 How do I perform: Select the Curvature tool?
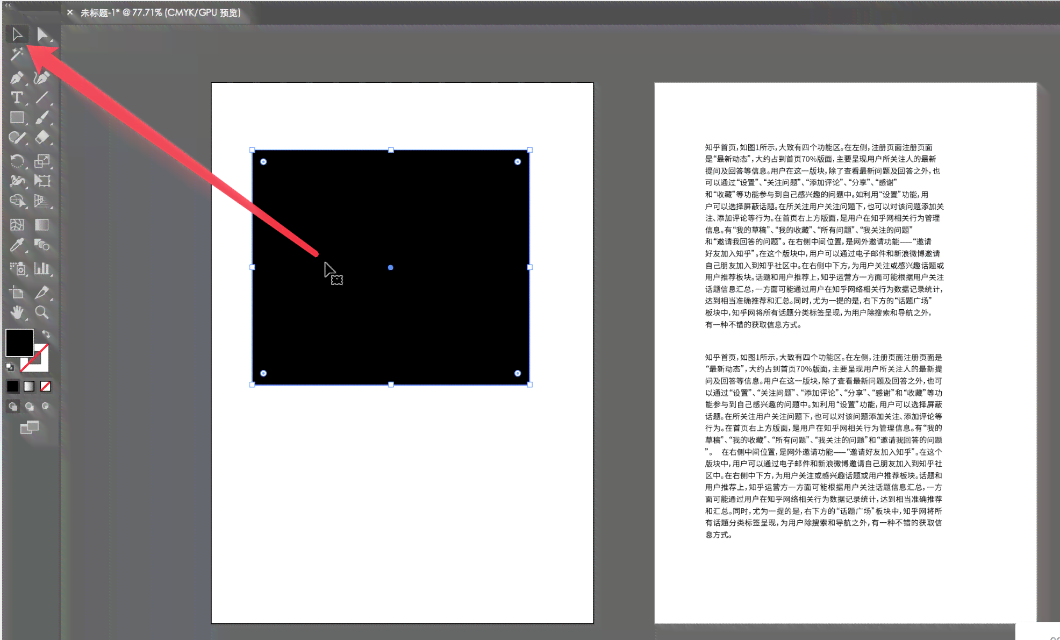(x=42, y=78)
